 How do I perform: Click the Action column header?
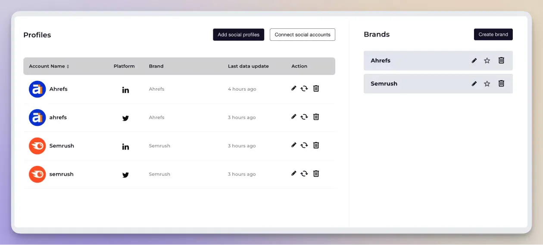tap(299, 66)
